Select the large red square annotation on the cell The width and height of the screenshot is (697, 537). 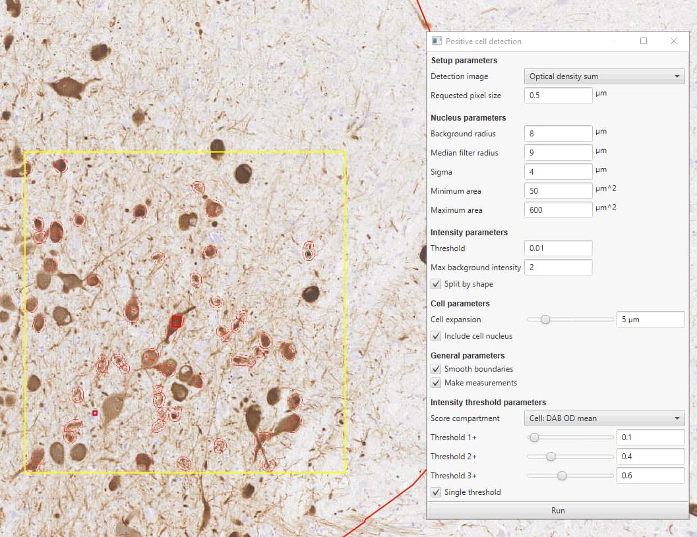pos(177,321)
